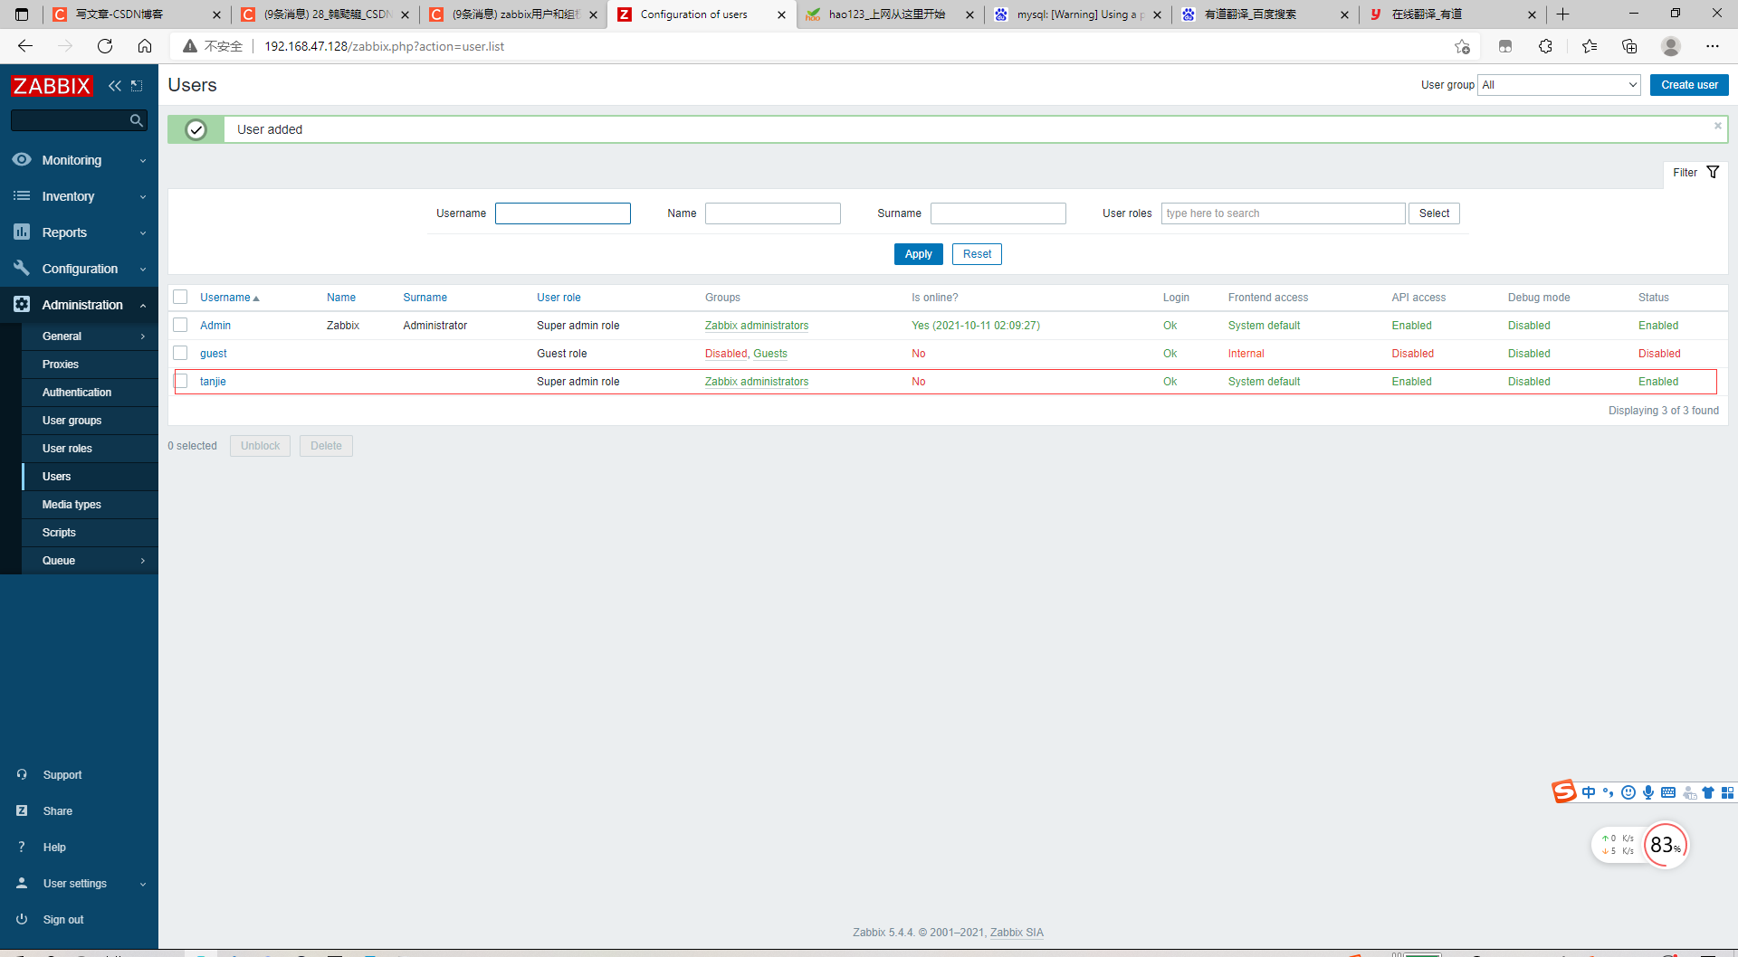Toggle the select-all users checkbox
1738x957 pixels.
(x=180, y=297)
